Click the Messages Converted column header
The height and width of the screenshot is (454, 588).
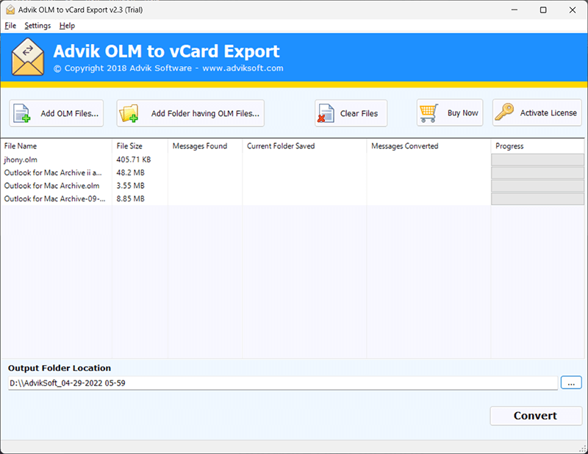pos(429,146)
